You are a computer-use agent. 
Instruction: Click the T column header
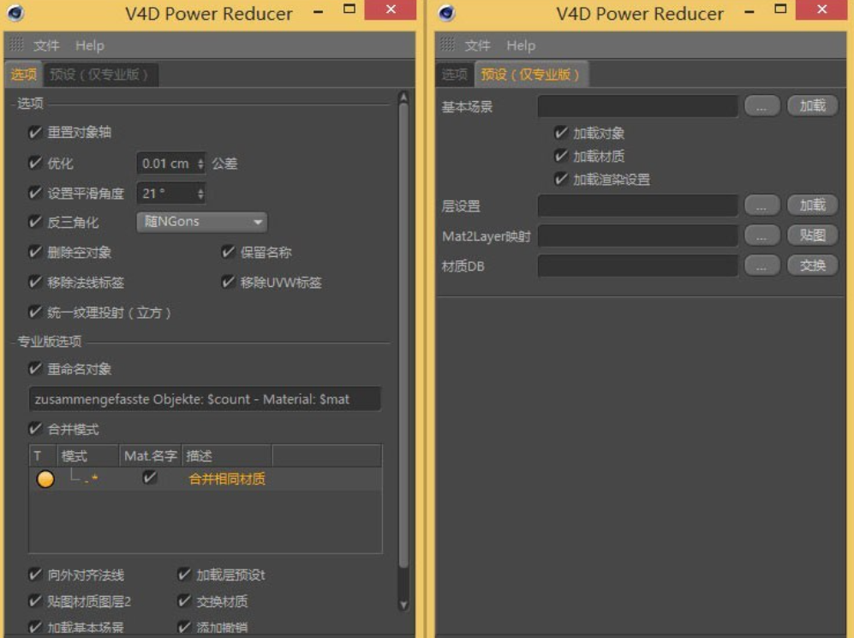click(x=43, y=456)
